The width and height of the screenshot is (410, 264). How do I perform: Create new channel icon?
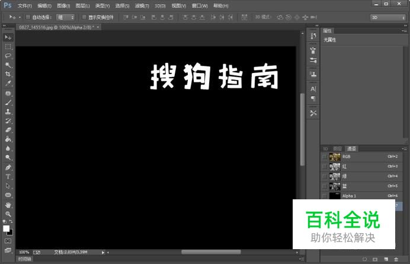tap(386, 259)
